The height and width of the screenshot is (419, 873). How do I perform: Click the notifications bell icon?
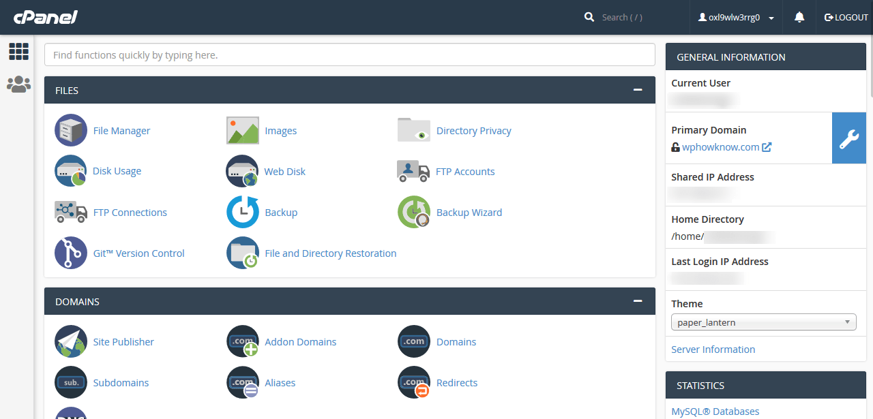[x=799, y=18]
